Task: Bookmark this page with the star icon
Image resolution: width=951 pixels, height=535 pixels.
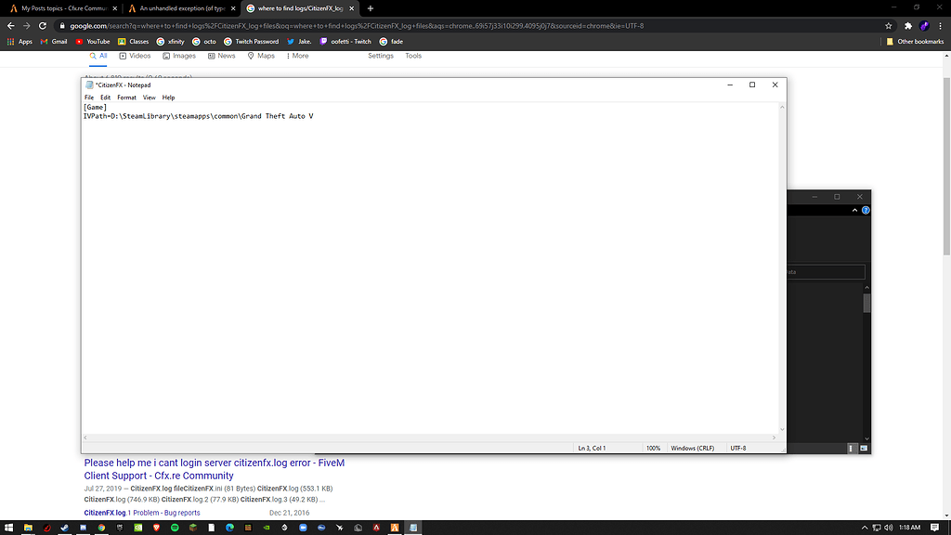Action: coord(888,26)
